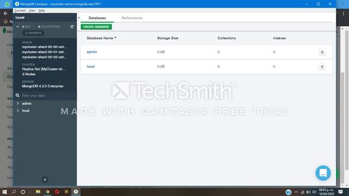Screen dimensions: 349x196
Task: Click the Collections count label in sidebar
Action: click(49, 27)
